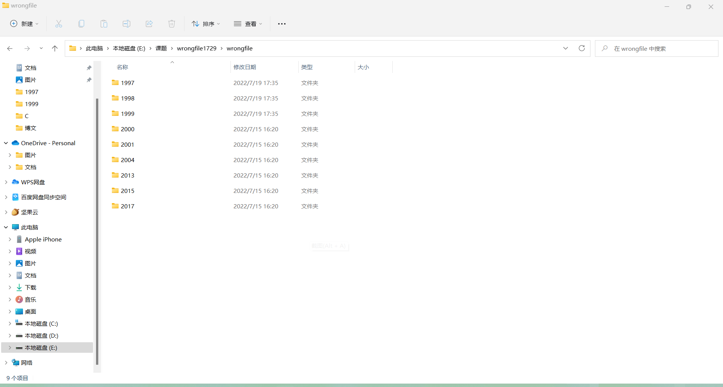This screenshot has height=387, width=723.
Task: Select 本地磁盘 (C:) drive in sidebar
Action: [41, 323]
